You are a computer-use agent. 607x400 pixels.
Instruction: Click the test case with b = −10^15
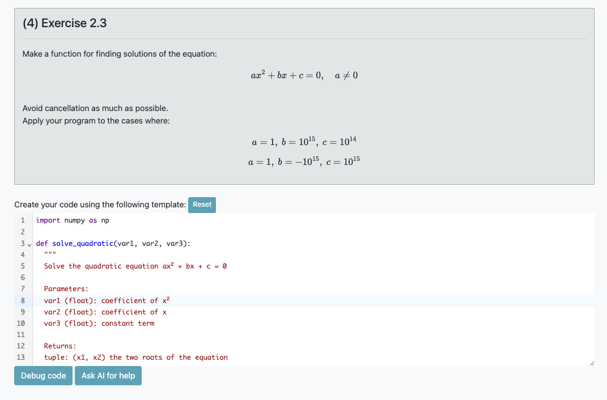tap(304, 161)
